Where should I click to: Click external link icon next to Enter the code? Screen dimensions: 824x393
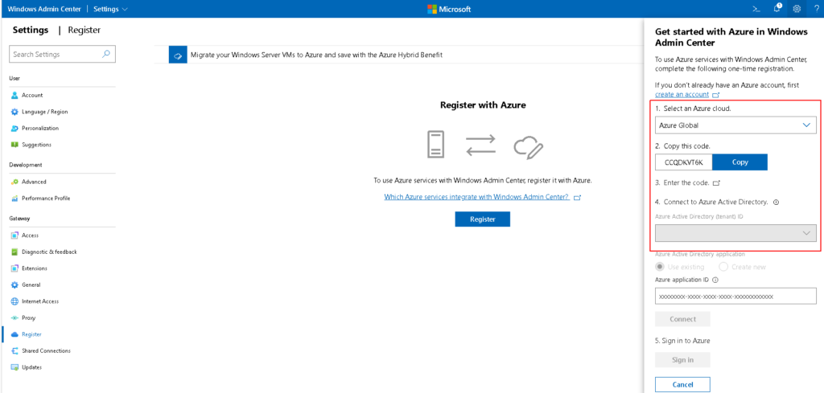click(715, 183)
